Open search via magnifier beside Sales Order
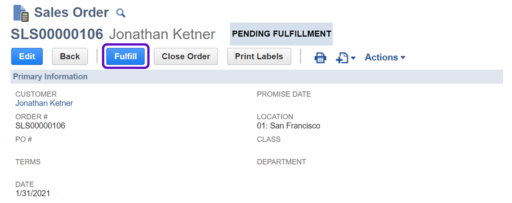512x203 pixels. pos(120,13)
